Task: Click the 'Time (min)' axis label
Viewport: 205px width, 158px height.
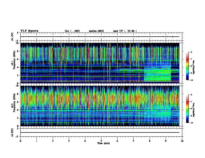Action: click(104, 143)
